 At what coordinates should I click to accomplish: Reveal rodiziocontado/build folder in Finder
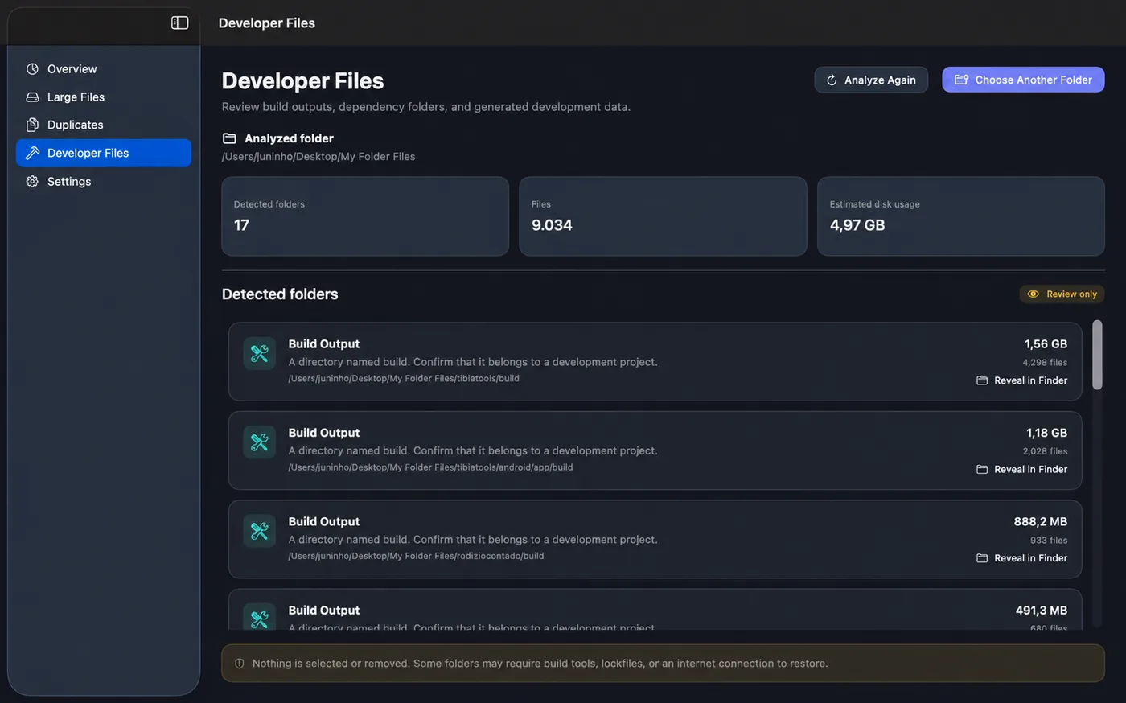[1022, 558]
